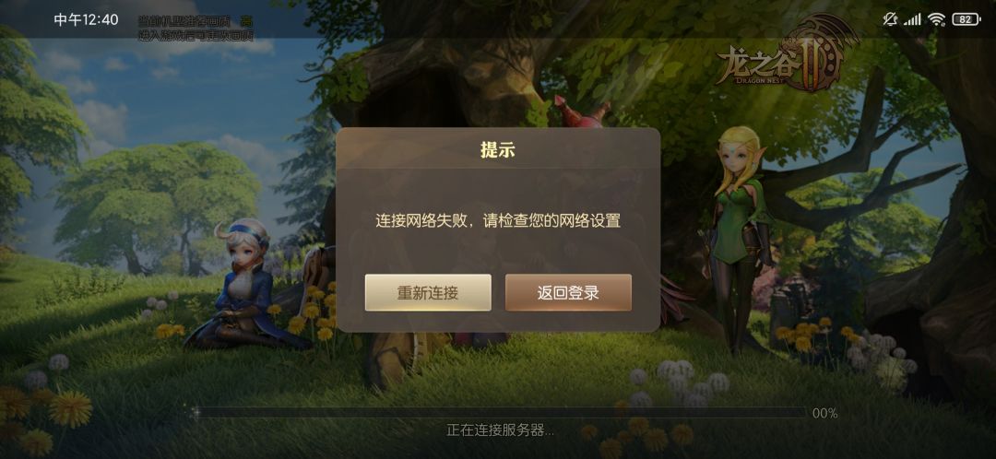Viewport: 996px width, 459px height.
Task: Tap the 重新连接 reconnect button
Action: [428, 293]
